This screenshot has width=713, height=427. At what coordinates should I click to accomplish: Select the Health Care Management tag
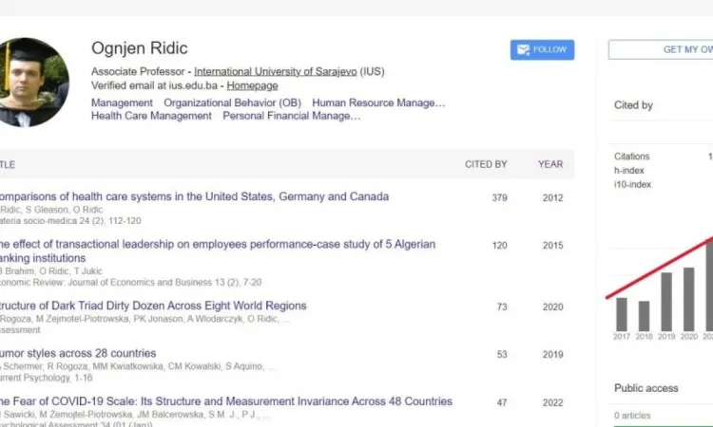151,116
